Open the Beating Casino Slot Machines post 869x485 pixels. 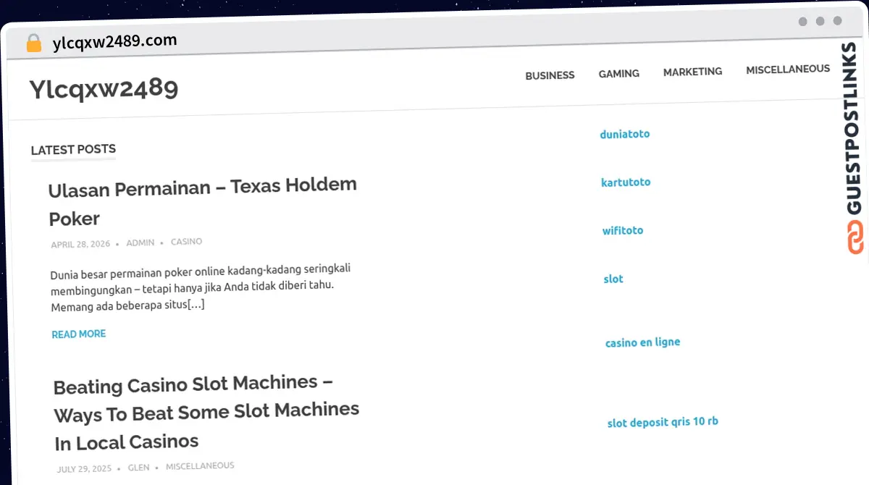[206, 412]
